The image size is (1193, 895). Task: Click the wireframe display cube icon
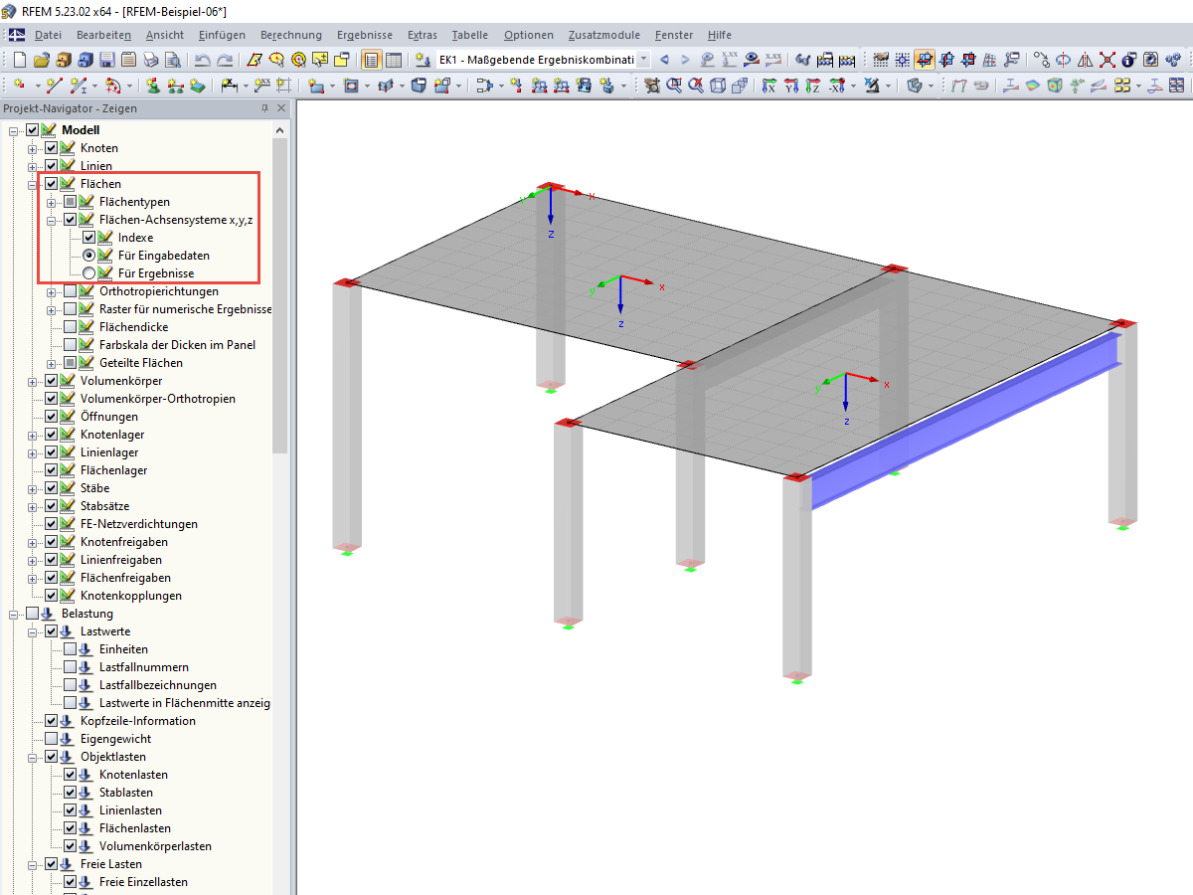point(717,86)
